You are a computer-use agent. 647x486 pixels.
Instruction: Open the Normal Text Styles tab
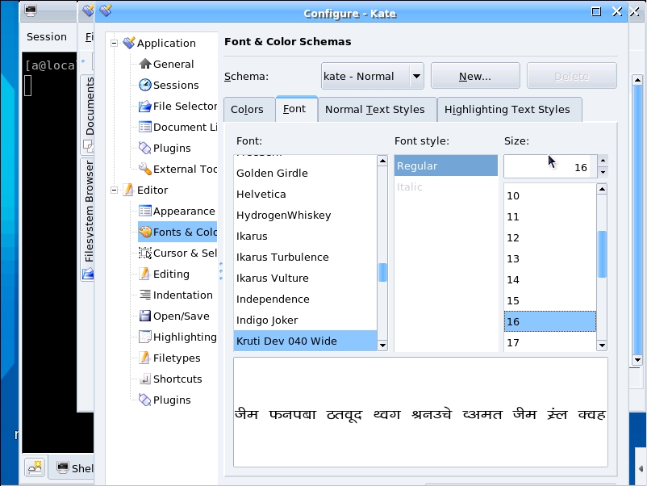(x=377, y=110)
